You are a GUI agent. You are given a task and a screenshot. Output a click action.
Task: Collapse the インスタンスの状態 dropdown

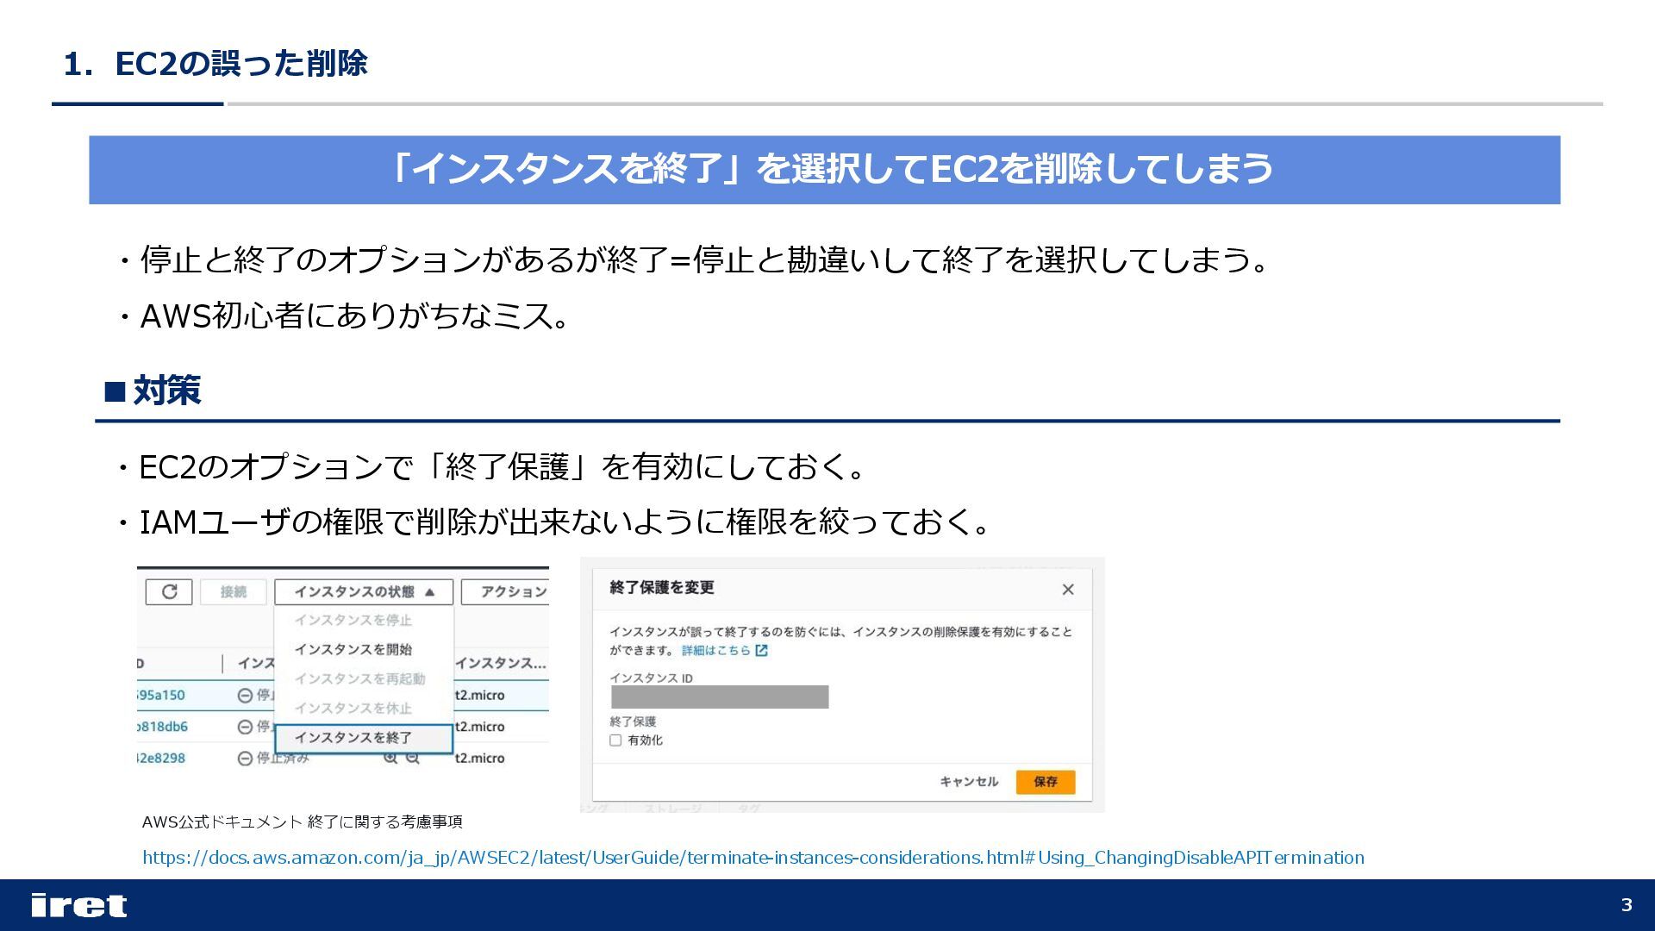[364, 591]
